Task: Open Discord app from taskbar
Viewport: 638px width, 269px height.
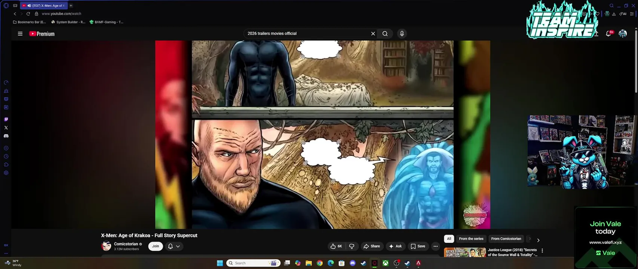Action: pos(352,263)
